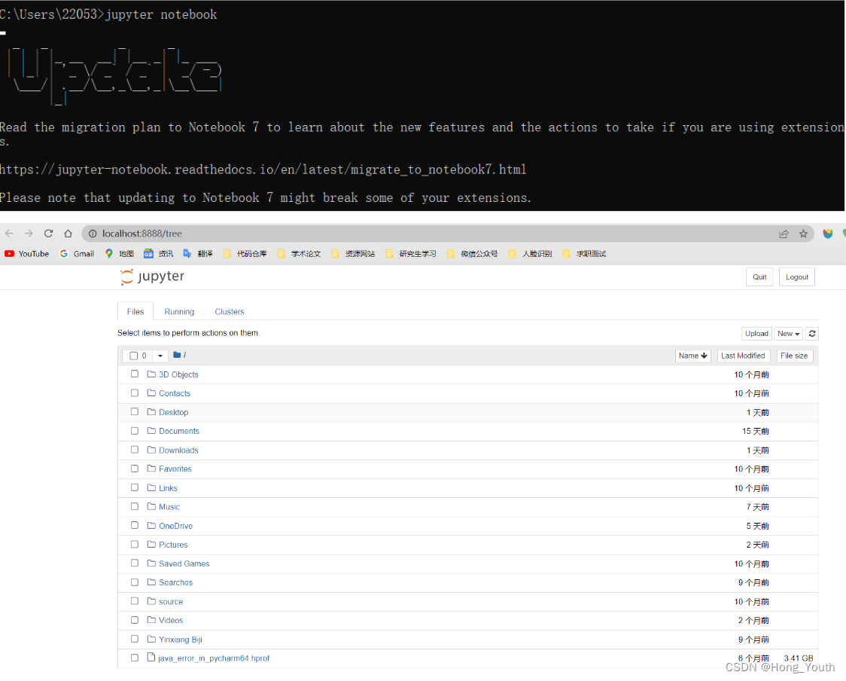Open the 代码仓库 bookmark folder
The height and width of the screenshot is (681, 846).
(x=245, y=254)
